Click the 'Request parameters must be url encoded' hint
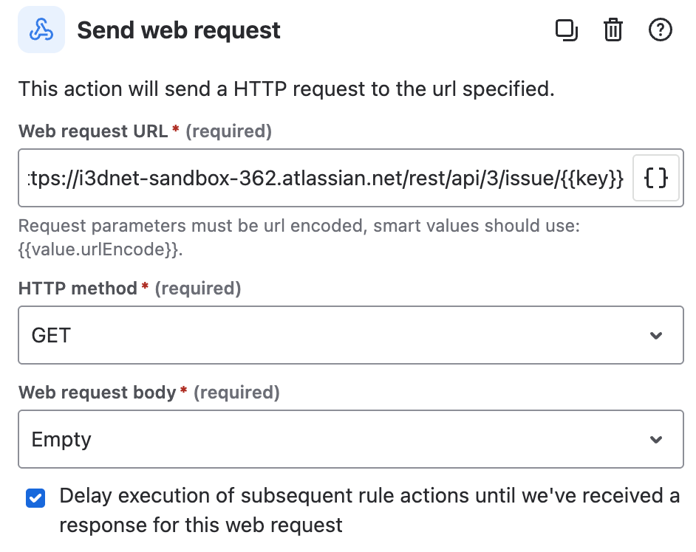The height and width of the screenshot is (552, 696). click(x=298, y=226)
